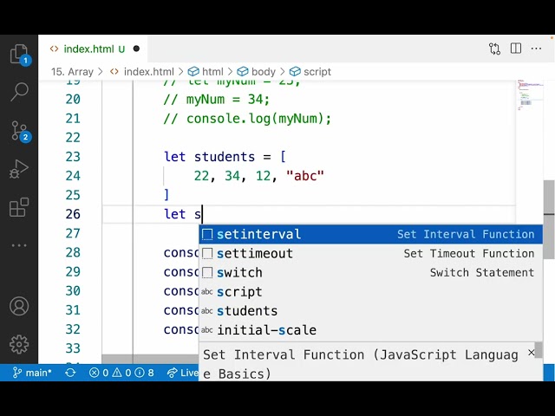555x416 pixels.
Task: Click the minimap code overview
Action: (x=529, y=95)
